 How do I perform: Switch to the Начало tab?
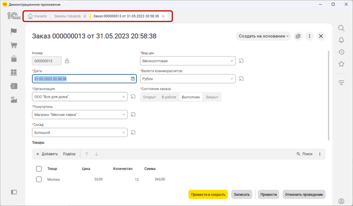coord(37,16)
